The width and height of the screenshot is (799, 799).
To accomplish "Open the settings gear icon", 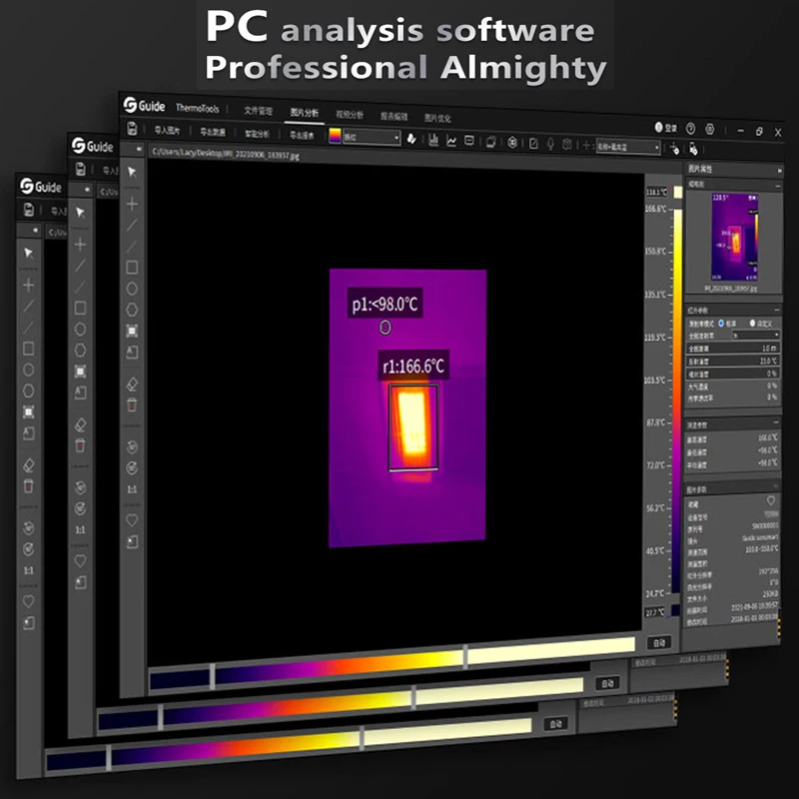I will pos(710,129).
